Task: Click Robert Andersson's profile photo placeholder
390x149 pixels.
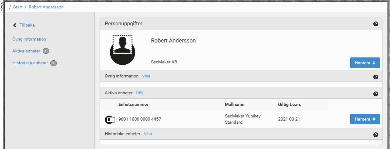Action: tap(123, 50)
